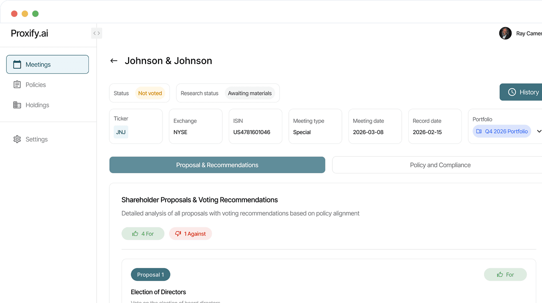Click thumbs-down icon in 1 Against badge
The image size is (542, 303).
tap(178, 234)
